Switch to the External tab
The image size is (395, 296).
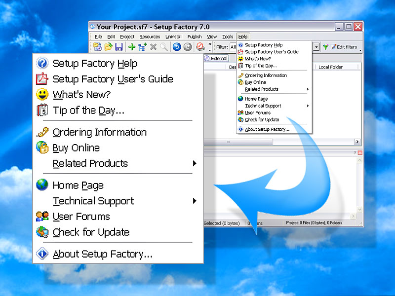point(216,58)
